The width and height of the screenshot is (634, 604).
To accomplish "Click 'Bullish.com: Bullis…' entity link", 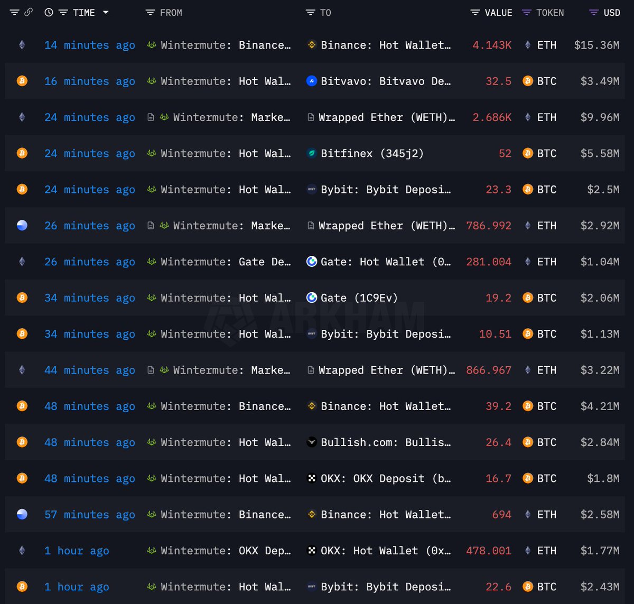I will point(386,442).
